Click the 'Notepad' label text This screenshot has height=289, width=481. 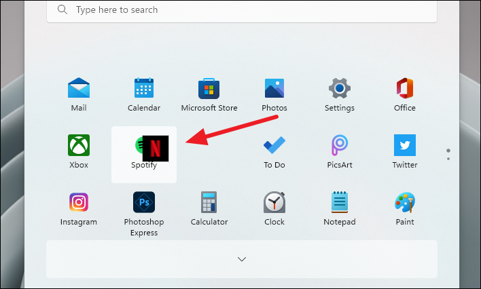click(340, 222)
